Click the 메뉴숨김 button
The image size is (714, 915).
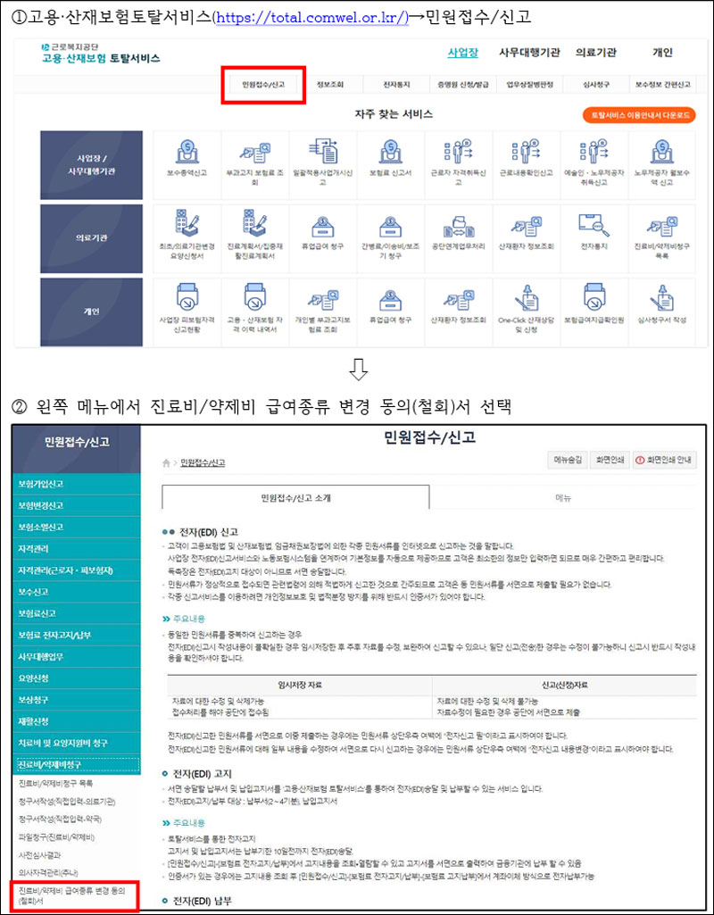click(568, 459)
